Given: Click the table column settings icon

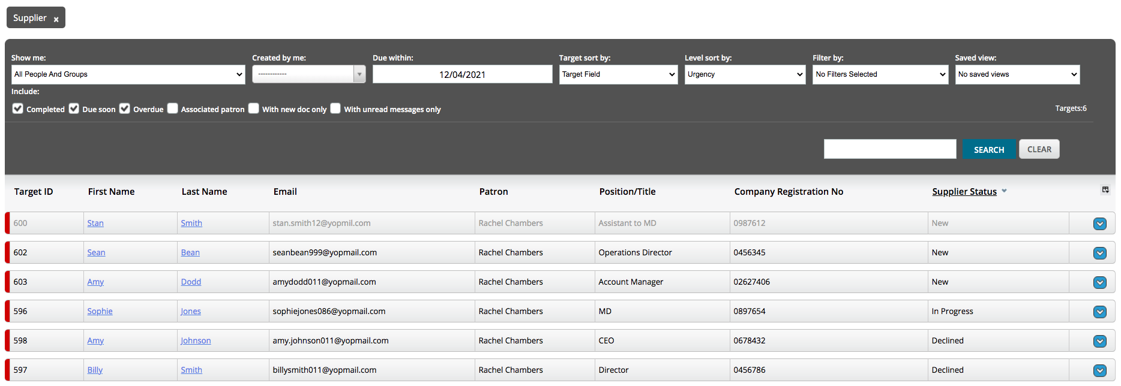Looking at the screenshot, I should pyautogui.click(x=1105, y=190).
